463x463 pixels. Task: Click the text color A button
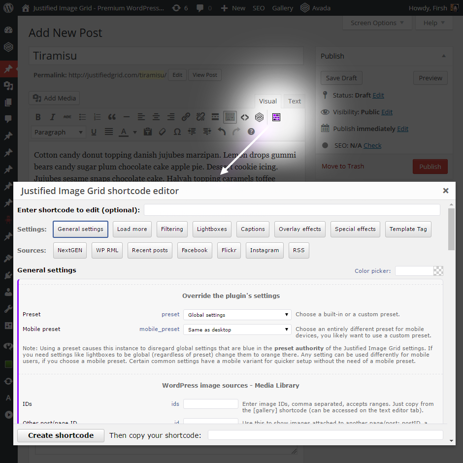[x=124, y=132]
